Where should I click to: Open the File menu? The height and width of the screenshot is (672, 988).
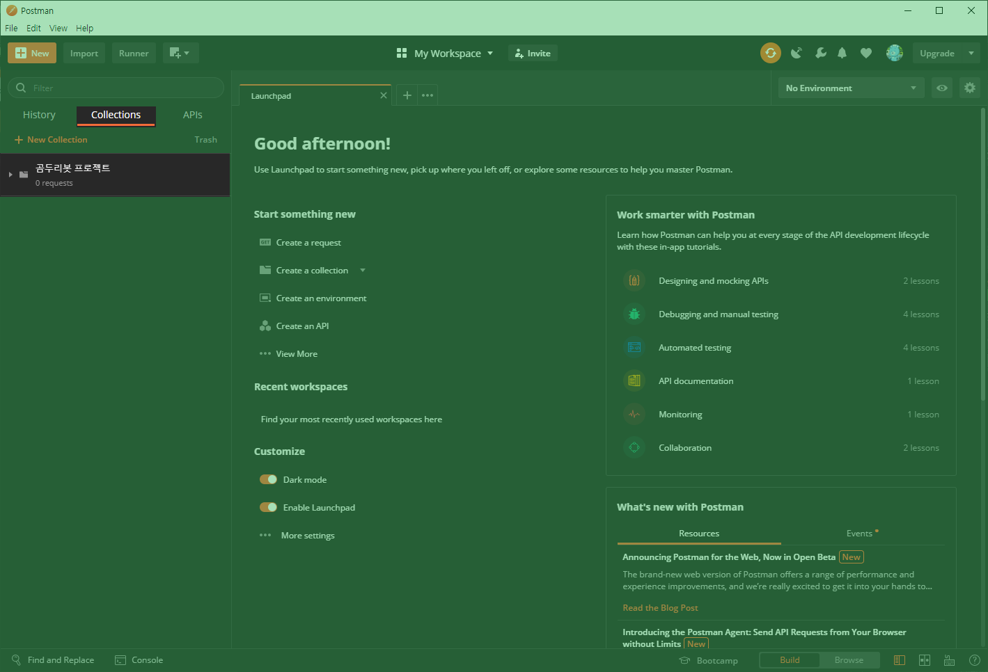point(11,29)
